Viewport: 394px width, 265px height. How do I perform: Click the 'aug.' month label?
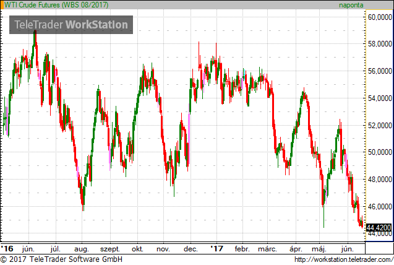pos(82,250)
